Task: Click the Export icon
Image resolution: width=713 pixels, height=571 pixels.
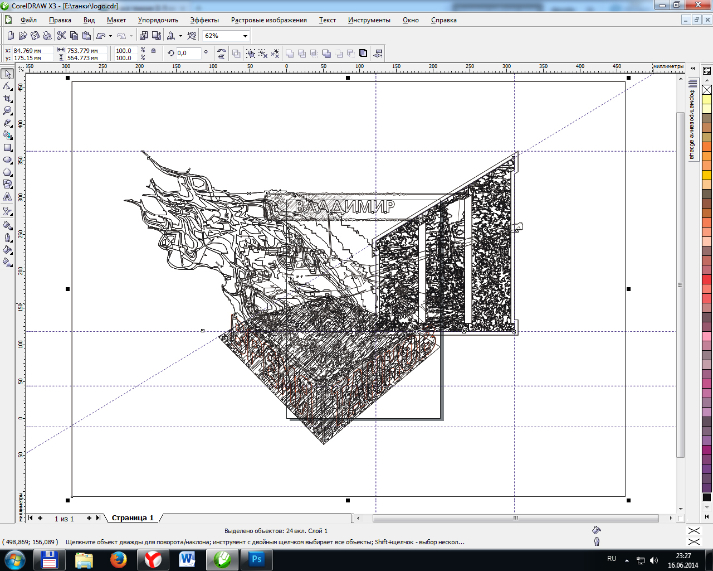Action: [157, 36]
